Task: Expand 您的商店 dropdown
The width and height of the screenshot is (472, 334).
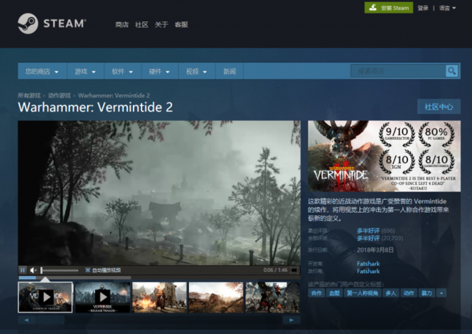Action: pos(42,72)
